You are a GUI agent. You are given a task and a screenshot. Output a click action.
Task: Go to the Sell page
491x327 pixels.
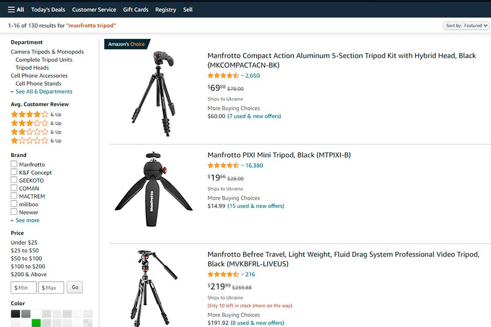[188, 10]
